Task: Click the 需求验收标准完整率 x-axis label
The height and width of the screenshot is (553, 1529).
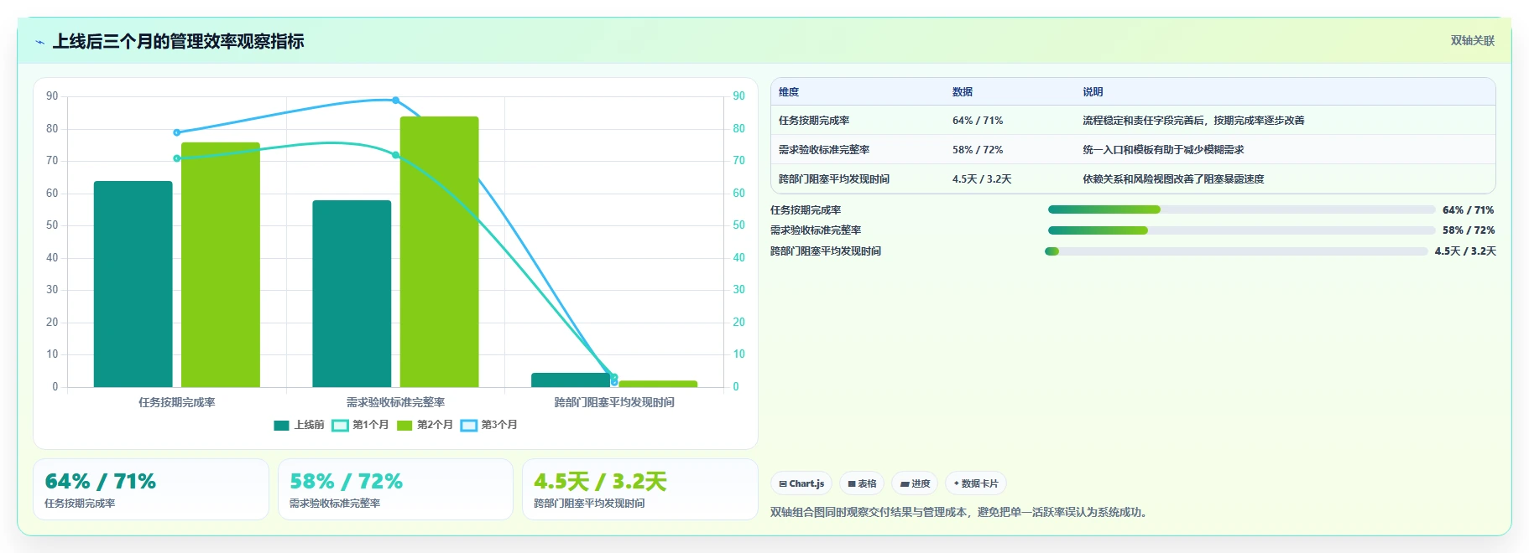Action: [395, 402]
